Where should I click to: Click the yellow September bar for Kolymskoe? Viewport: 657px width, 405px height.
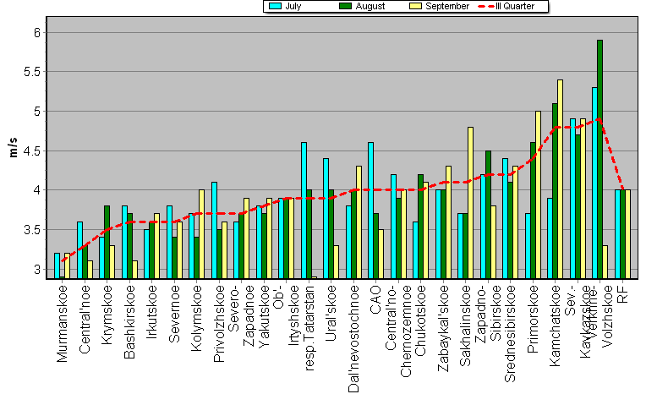201,234
